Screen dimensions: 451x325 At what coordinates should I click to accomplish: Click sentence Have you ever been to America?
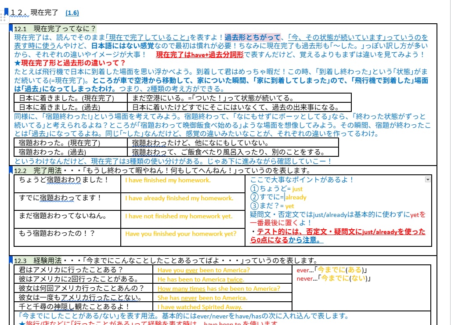click(x=204, y=270)
